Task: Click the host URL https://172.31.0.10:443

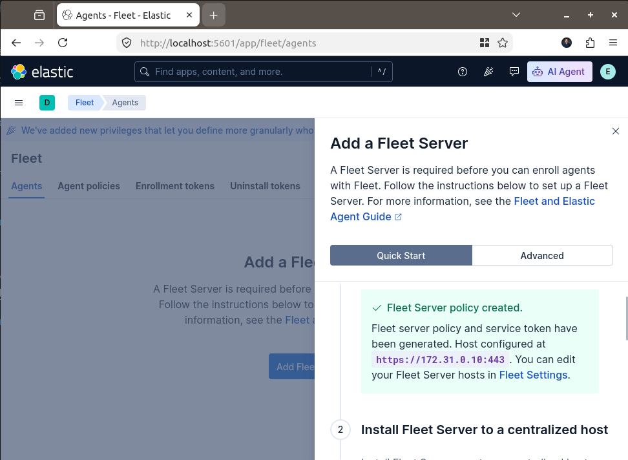Action: (x=440, y=359)
